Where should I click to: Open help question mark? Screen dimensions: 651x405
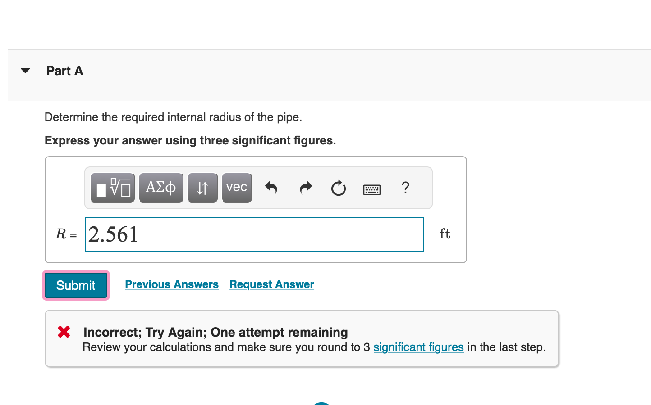pos(405,188)
